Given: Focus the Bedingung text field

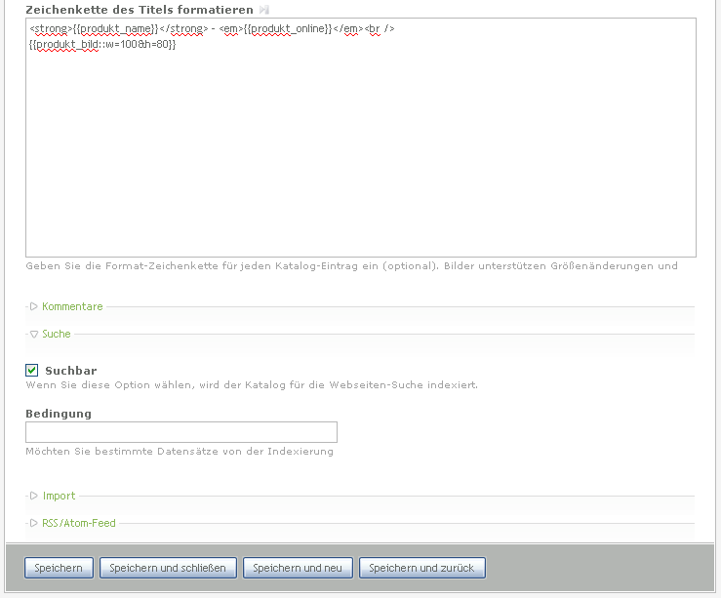Looking at the screenshot, I should tap(181, 432).
